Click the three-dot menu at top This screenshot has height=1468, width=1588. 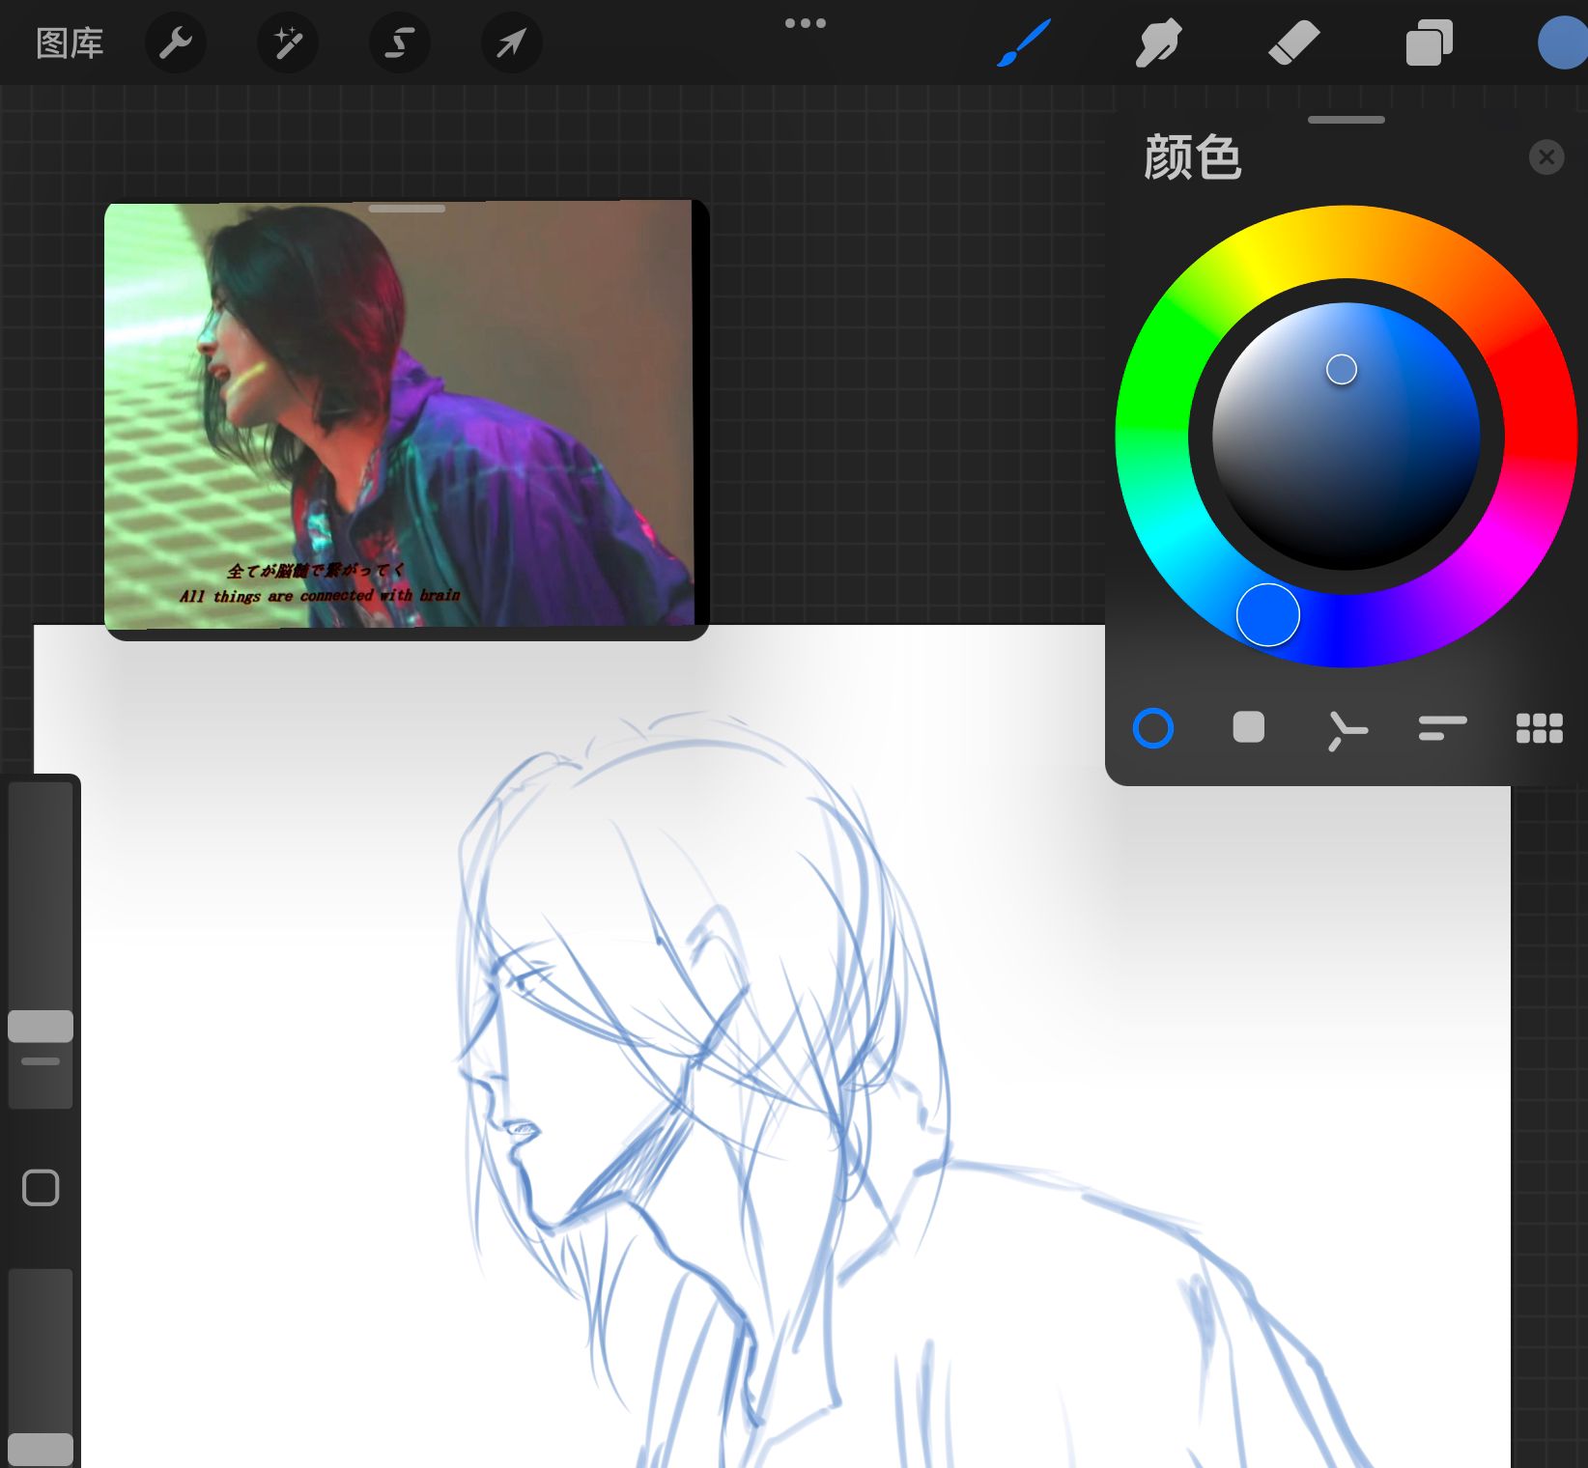coord(805,23)
